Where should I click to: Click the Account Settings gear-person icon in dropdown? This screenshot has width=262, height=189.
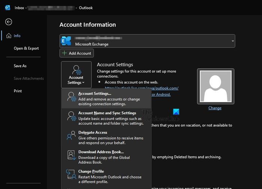click(71, 97)
